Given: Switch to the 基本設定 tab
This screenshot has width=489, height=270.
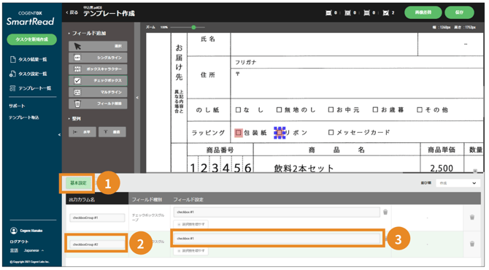Looking at the screenshot, I should click(78, 183).
